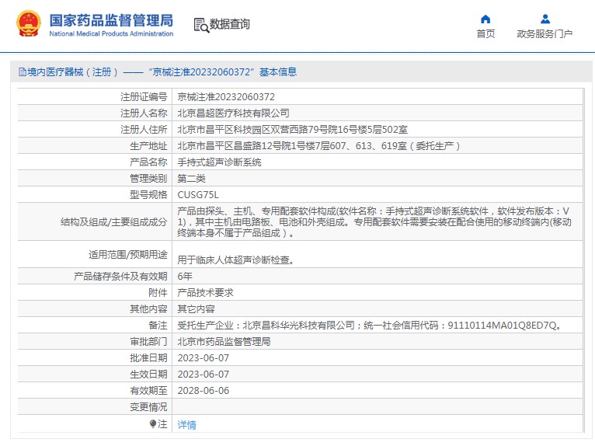Click the 数据查询 heading text
This screenshot has width=595, height=446.
(x=230, y=24)
